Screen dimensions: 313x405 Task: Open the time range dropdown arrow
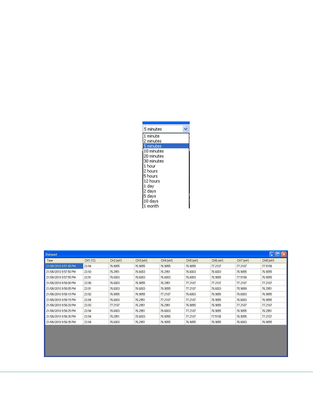click(x=186, y=129)
